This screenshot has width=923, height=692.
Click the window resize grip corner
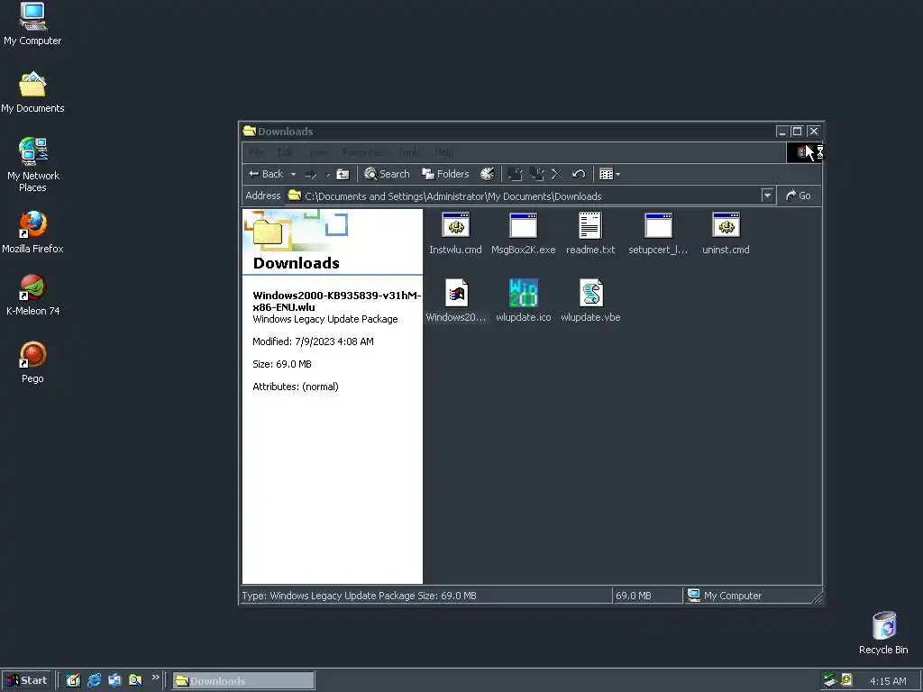817,598
